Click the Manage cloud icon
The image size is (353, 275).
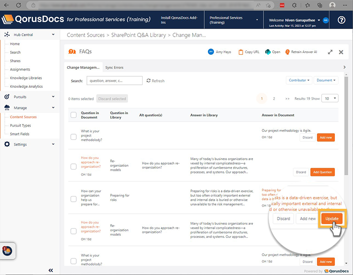click(x=7, y=108)
